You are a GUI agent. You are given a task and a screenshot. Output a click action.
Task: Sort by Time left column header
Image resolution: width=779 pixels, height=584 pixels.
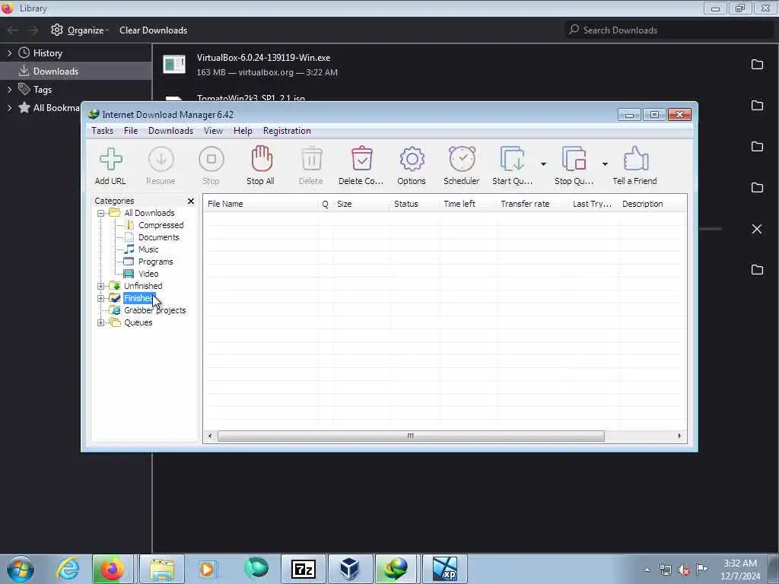(468, 204)
